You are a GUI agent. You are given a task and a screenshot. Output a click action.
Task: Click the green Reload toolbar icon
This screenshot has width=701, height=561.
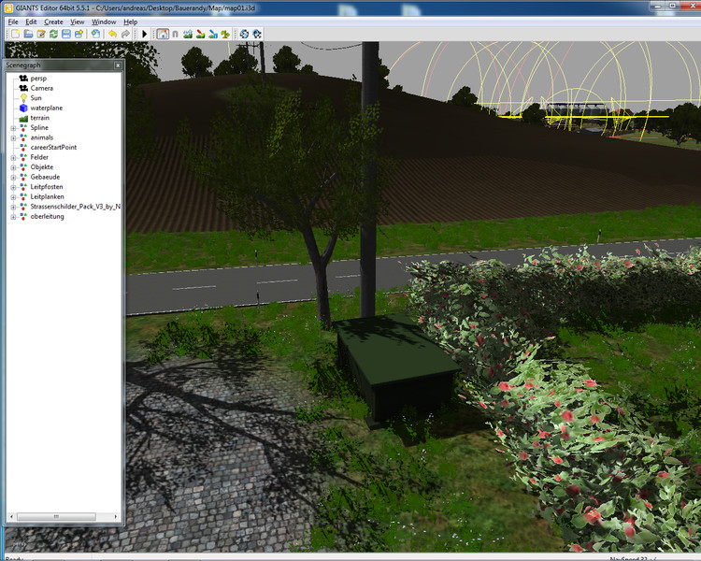click(x=53, y=34)
